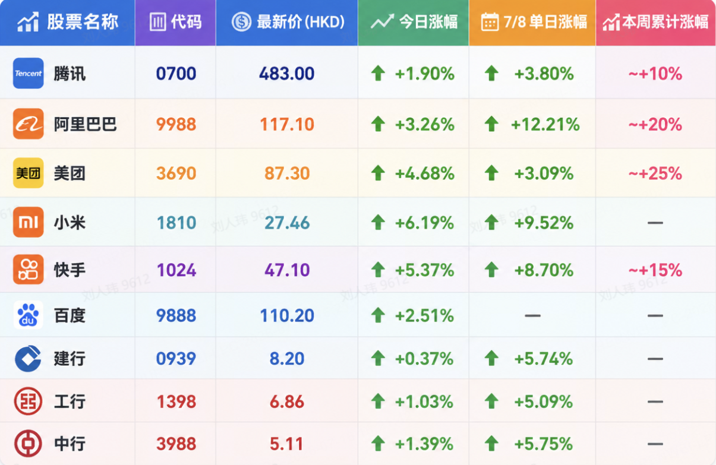Click the green up arrow beside +5.37%

[378, 270]
